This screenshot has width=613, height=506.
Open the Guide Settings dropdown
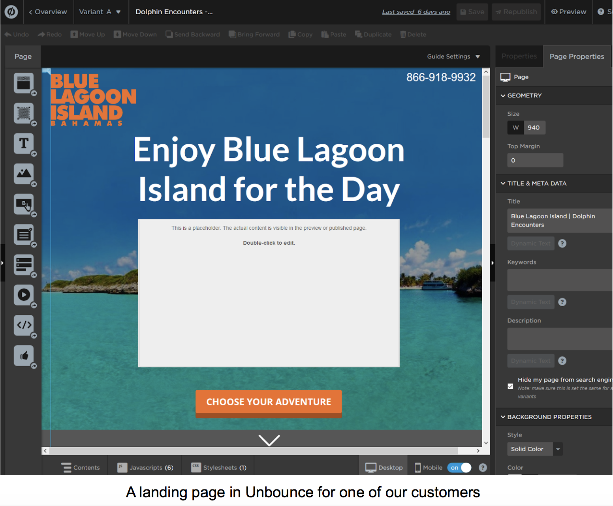click(453, 56)
